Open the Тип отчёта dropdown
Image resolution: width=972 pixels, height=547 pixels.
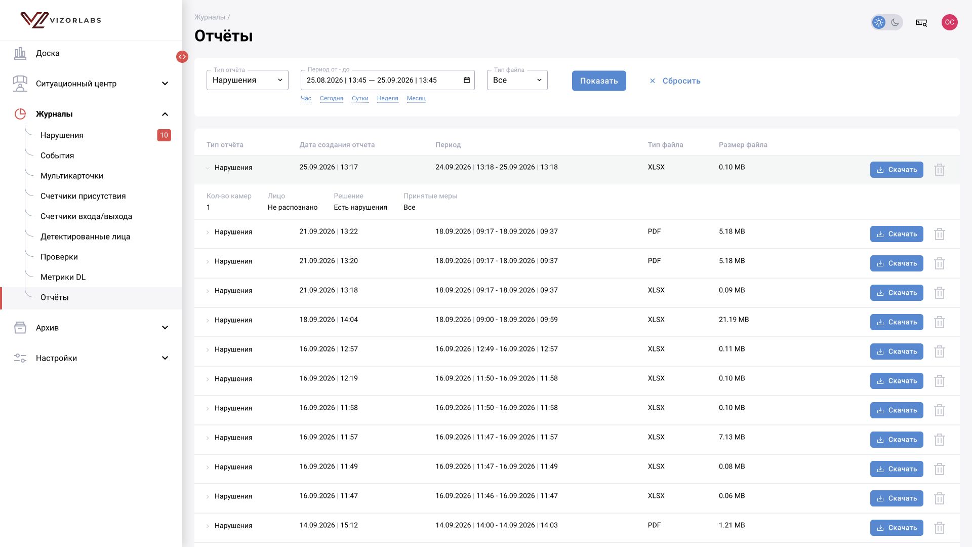[x=248, y=80]
